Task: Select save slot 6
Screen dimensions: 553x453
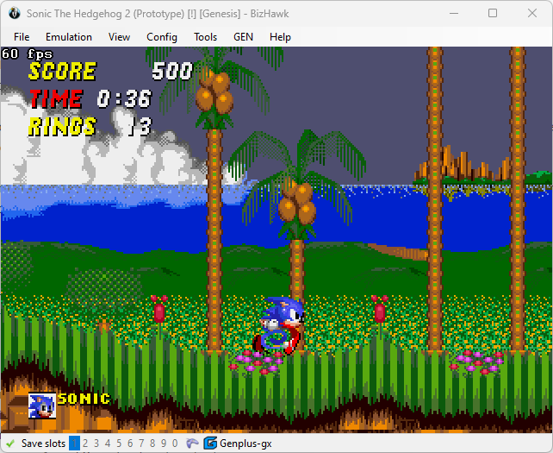Action: point(130,444)
